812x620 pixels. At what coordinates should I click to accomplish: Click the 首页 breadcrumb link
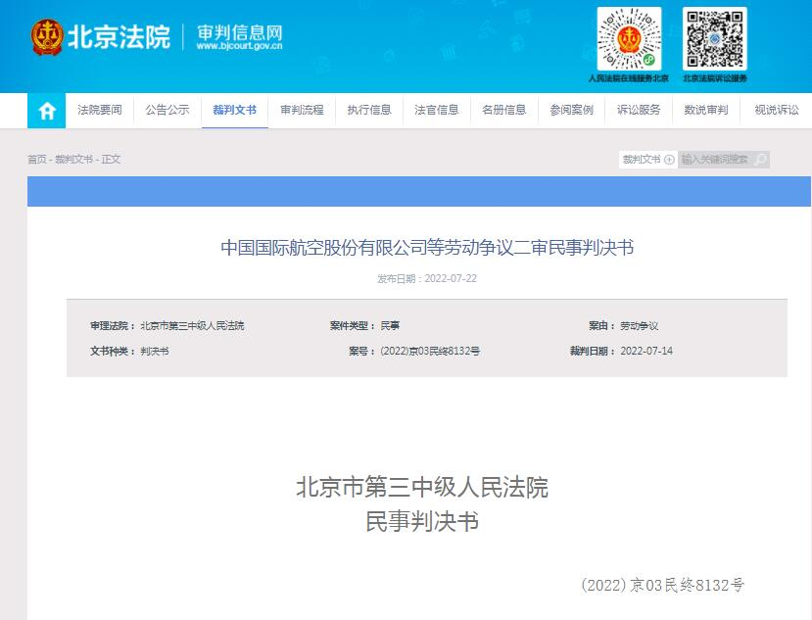[36, 160]
